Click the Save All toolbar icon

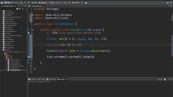(8, 3)
